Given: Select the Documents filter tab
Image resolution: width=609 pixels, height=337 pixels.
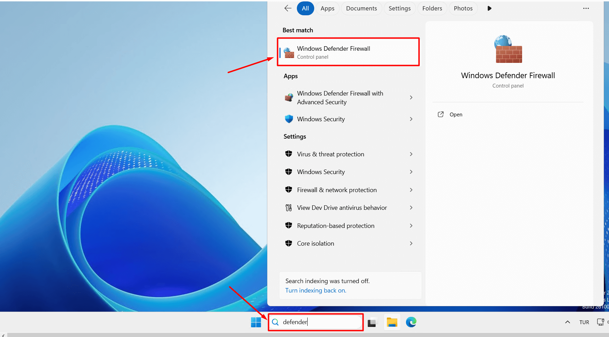Looking at the screenshot, I should tap(361, 8).
